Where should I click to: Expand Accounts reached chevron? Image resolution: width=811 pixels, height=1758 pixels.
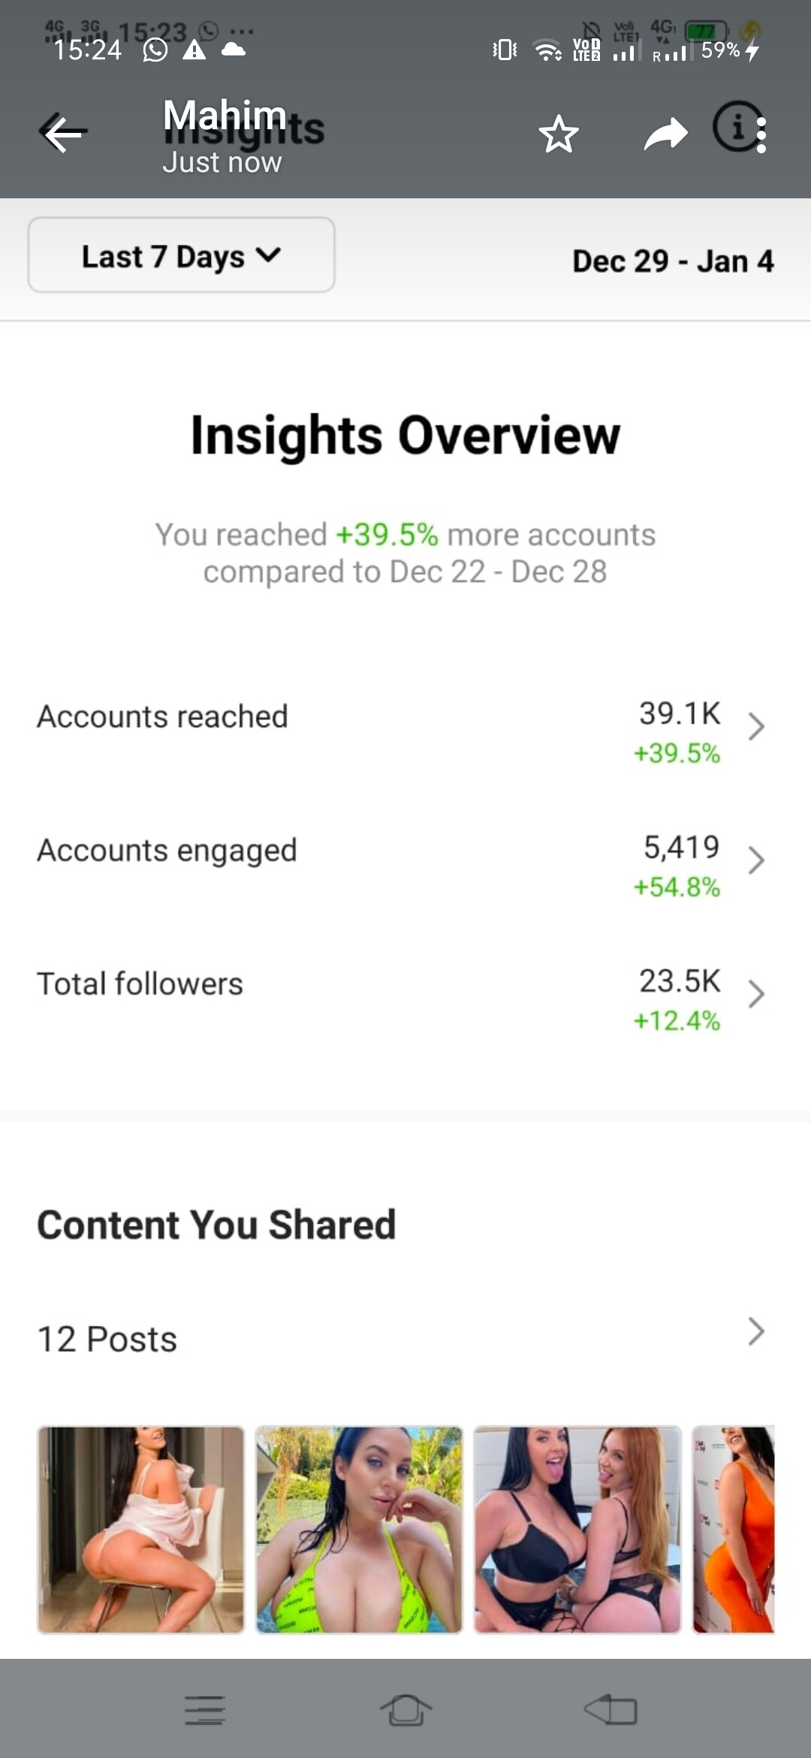click(756, 726)
